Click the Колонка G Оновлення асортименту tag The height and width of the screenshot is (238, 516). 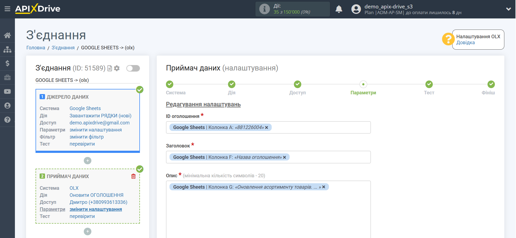(x=249, y=187)
